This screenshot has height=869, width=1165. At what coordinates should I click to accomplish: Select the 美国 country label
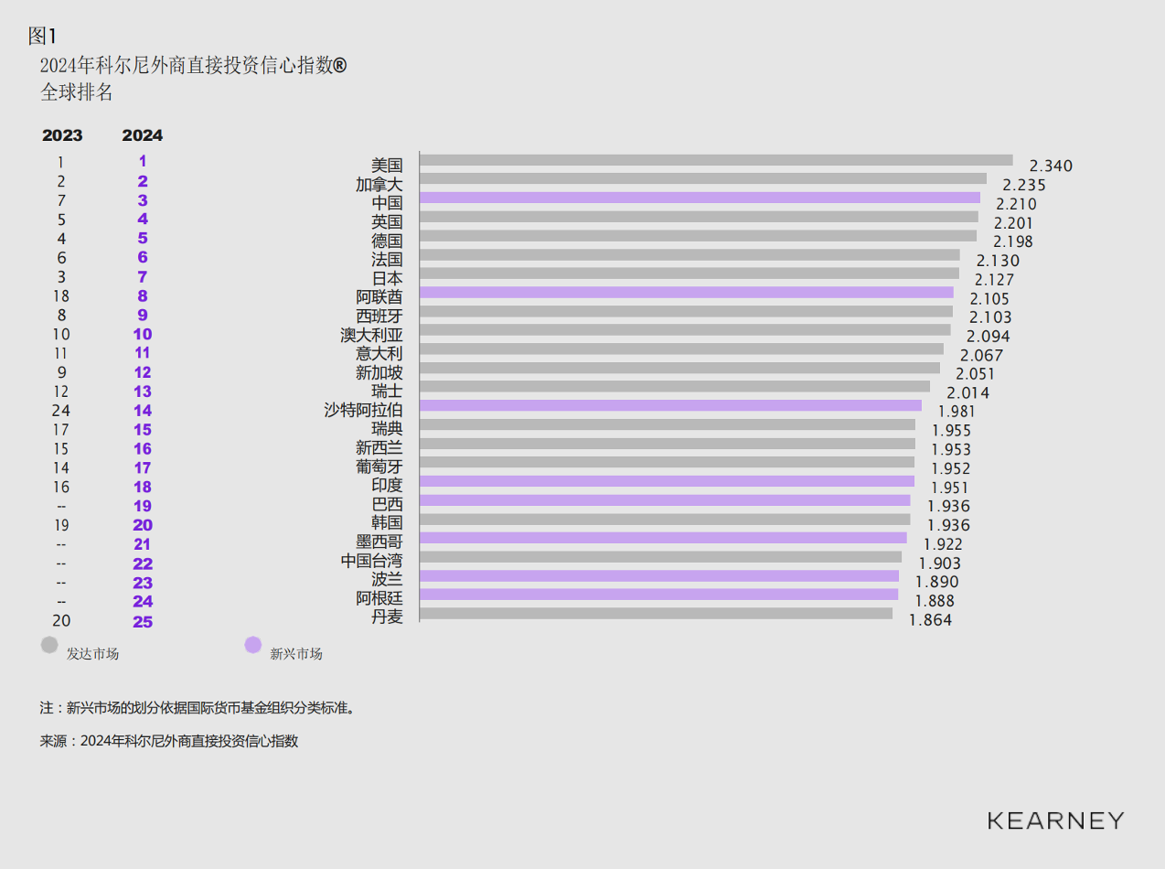tap(387, 166)
